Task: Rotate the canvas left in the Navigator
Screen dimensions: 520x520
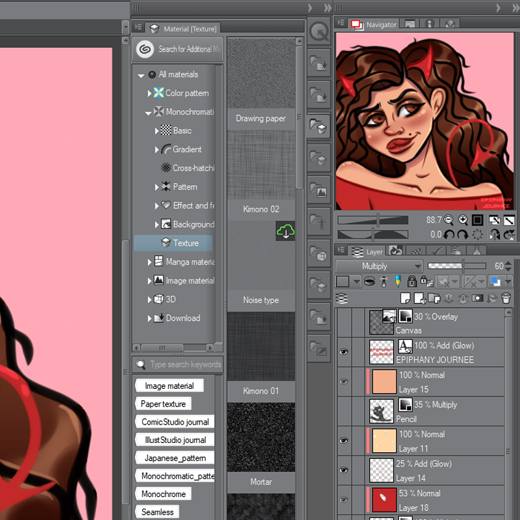Action: [449, 235]
